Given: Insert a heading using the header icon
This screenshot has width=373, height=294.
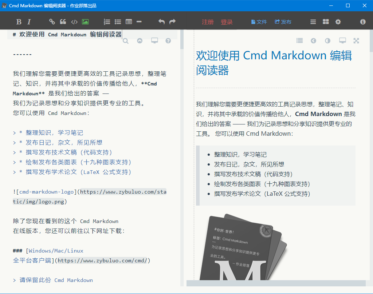Looking at the screenshot, I should (129, 22).
